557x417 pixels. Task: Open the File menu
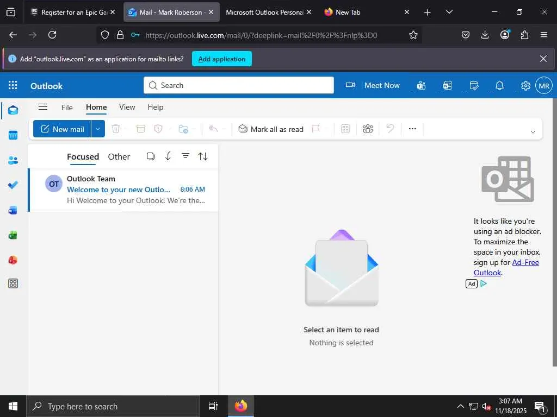click(x=67, y=108)
